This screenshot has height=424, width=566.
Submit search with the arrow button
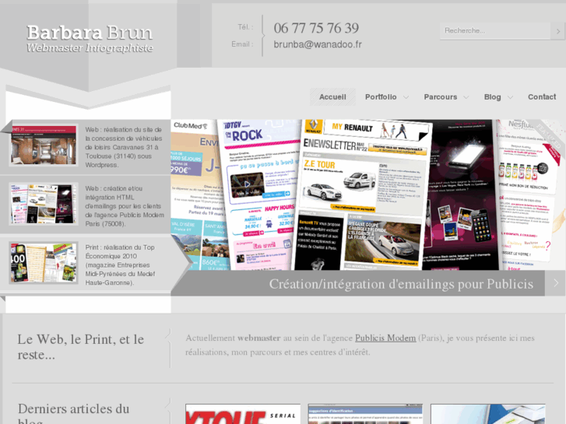[557, 31]
